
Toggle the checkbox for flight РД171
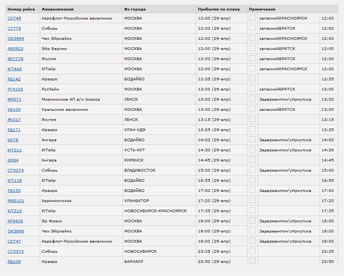click(x=252, y=129)
